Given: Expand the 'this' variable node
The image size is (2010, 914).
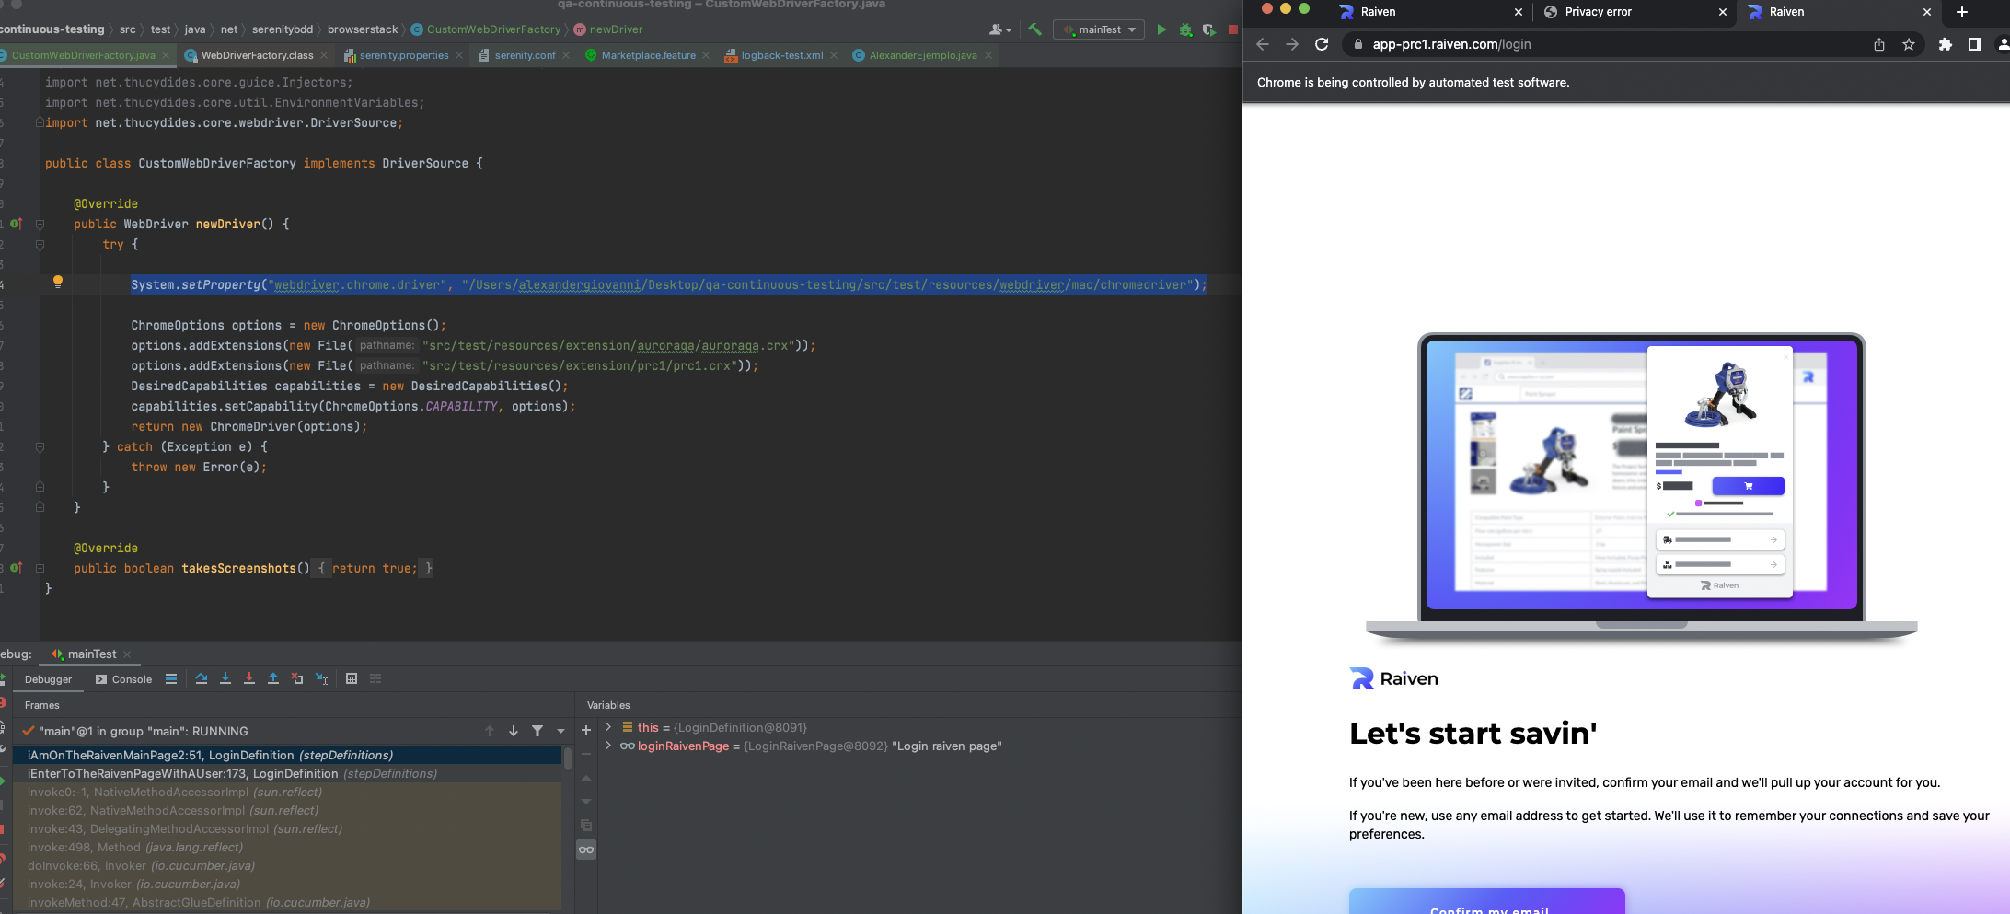Looking at the screenshot, I should [608, 727].
